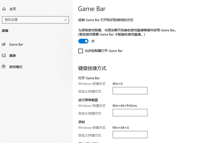Image resolution: width=199 pixels, height=143 pixels.
Task: Click the 打开 Game Bar label
Action: coord(89,78)
